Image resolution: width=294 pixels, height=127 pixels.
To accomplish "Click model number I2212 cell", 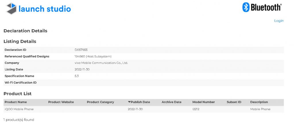I will coord(196,109).
